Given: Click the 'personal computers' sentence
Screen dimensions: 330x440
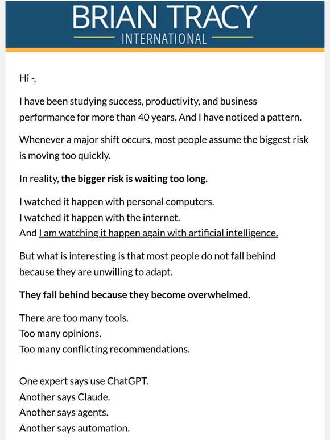Looking at the screenshot, I should coord(117,202).
